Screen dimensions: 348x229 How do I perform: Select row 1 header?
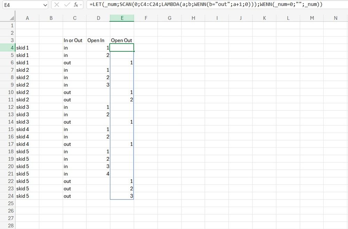point(8,25)
